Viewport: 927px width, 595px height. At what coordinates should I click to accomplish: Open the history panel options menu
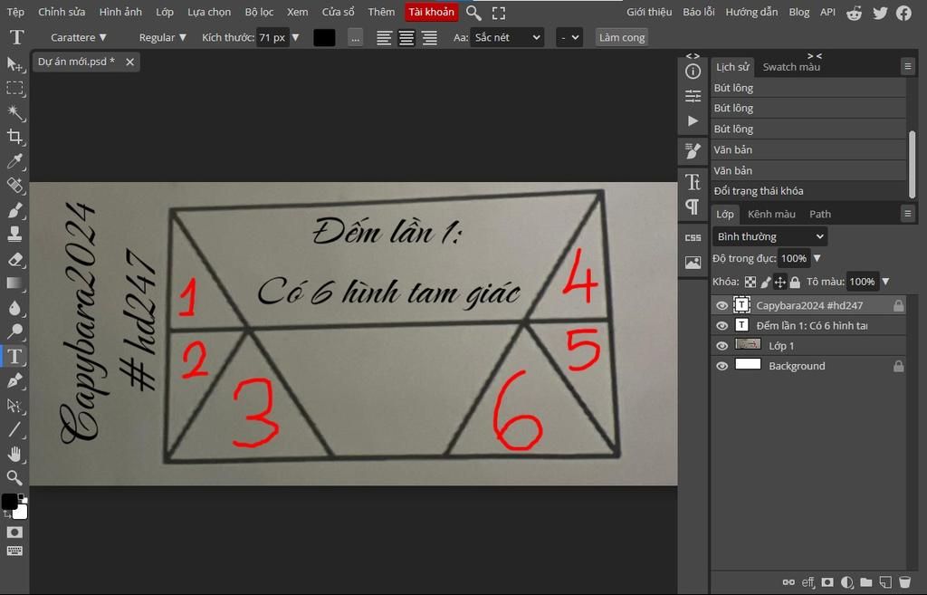click(x=907, y=66)
